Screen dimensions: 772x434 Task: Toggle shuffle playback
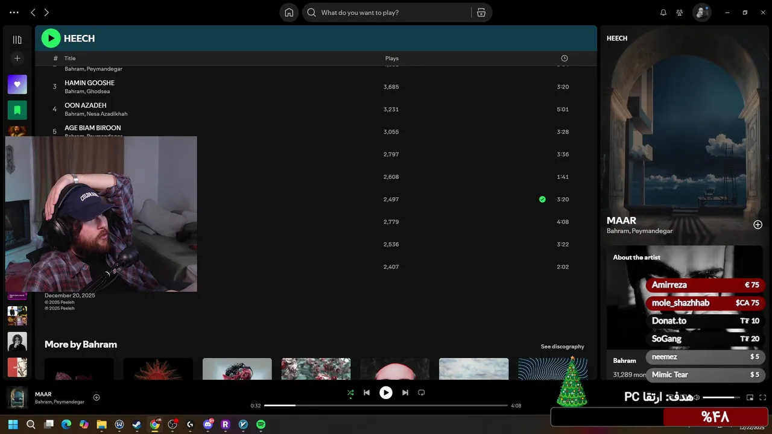pos(350,393)
